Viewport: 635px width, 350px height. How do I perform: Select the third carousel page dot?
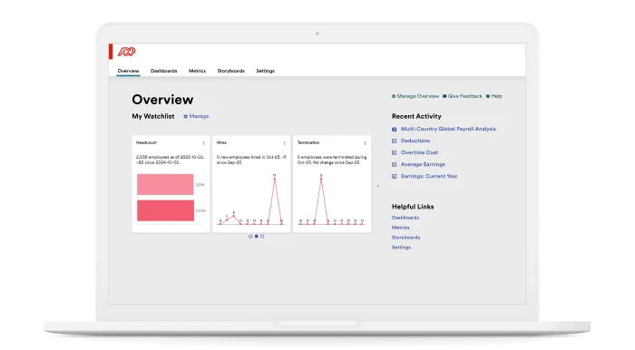(262, 237)
